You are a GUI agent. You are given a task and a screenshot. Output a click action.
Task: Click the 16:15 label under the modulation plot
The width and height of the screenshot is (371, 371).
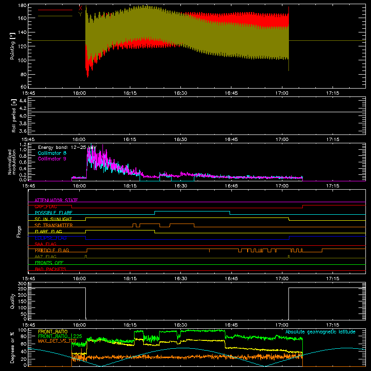(x=130, y=186)
